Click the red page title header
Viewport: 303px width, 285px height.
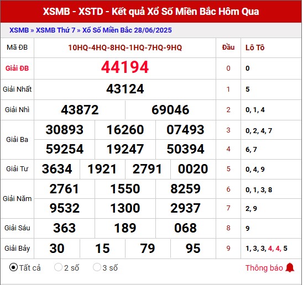pos(151,12)
